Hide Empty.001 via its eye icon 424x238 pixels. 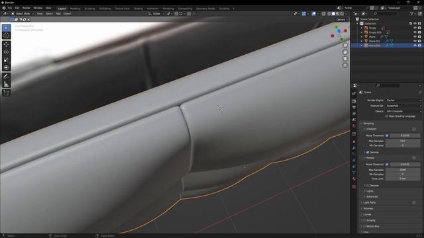point(415,32)
